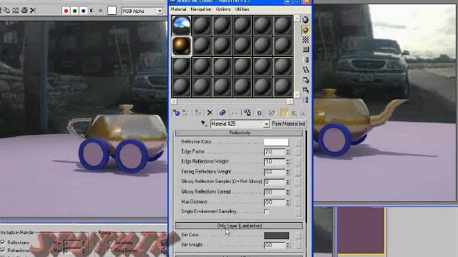Click Paint Material (mi) type button
This screenshot has width=458, height=257.
[x=288, y=124]
